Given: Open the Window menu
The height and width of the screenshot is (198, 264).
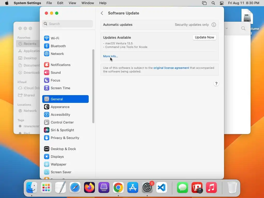Looking at the screenshot, I should tap(88, 3).
